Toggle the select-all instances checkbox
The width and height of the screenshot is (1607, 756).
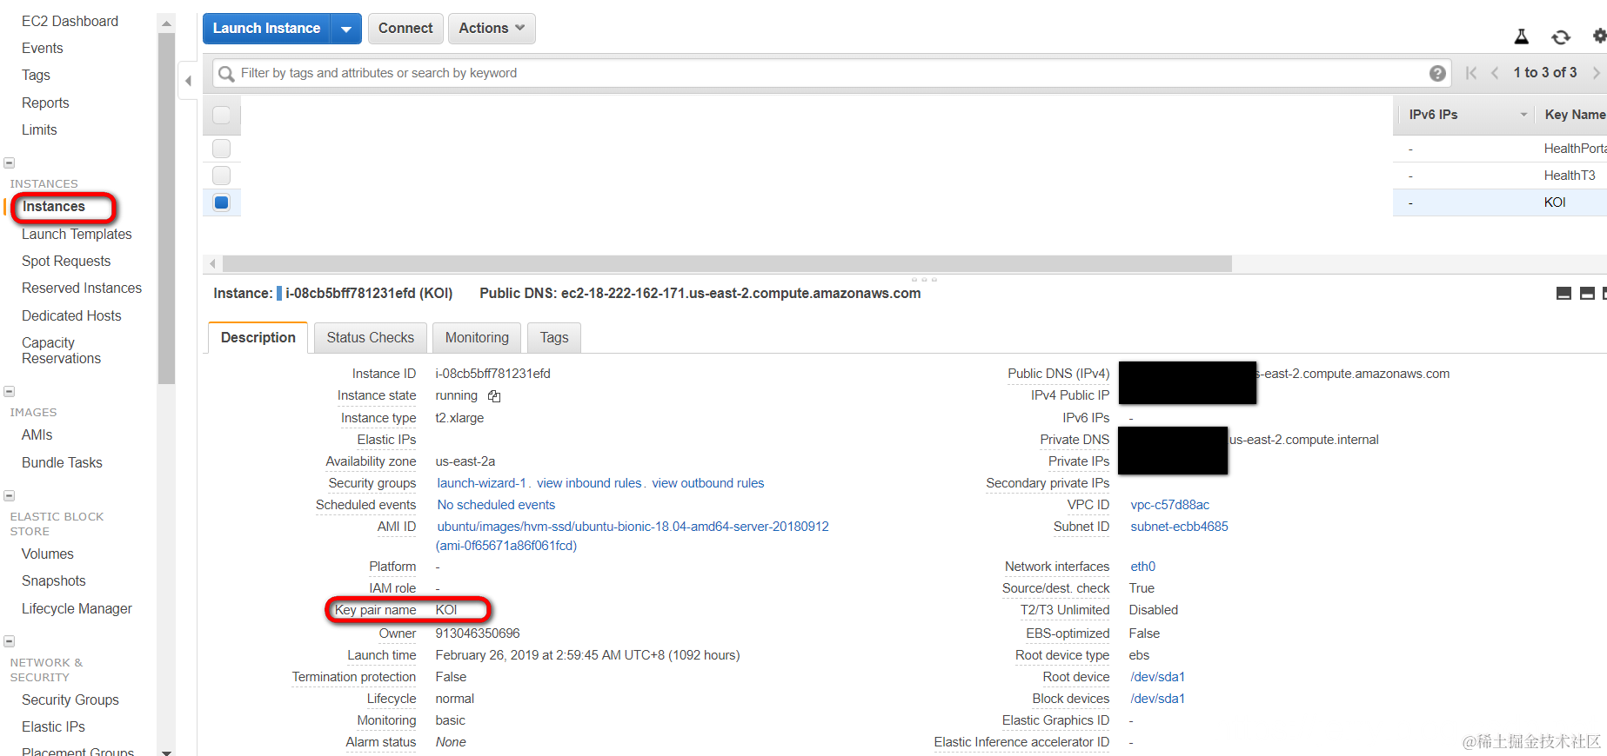coord(222,115)
